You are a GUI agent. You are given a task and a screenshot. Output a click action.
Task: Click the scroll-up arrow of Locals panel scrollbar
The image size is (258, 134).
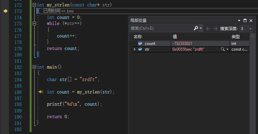252,36
